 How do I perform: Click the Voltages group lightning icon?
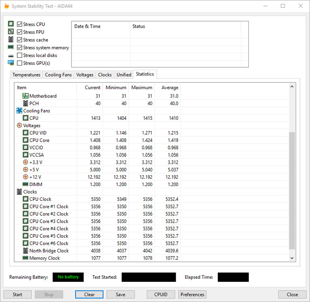click(19, 125)
